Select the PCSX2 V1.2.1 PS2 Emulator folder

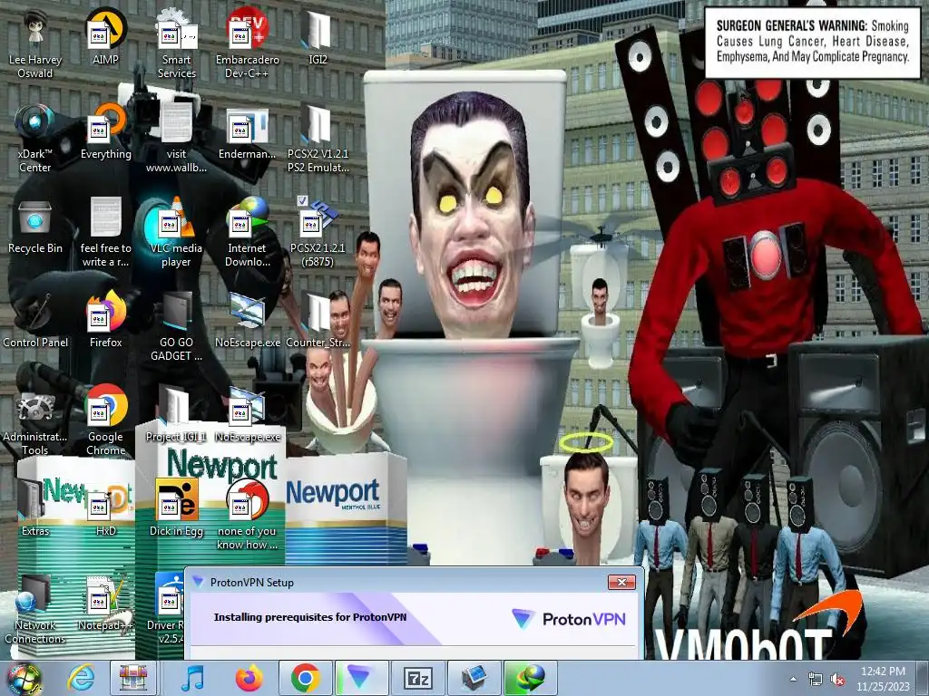tap(318, 138)
